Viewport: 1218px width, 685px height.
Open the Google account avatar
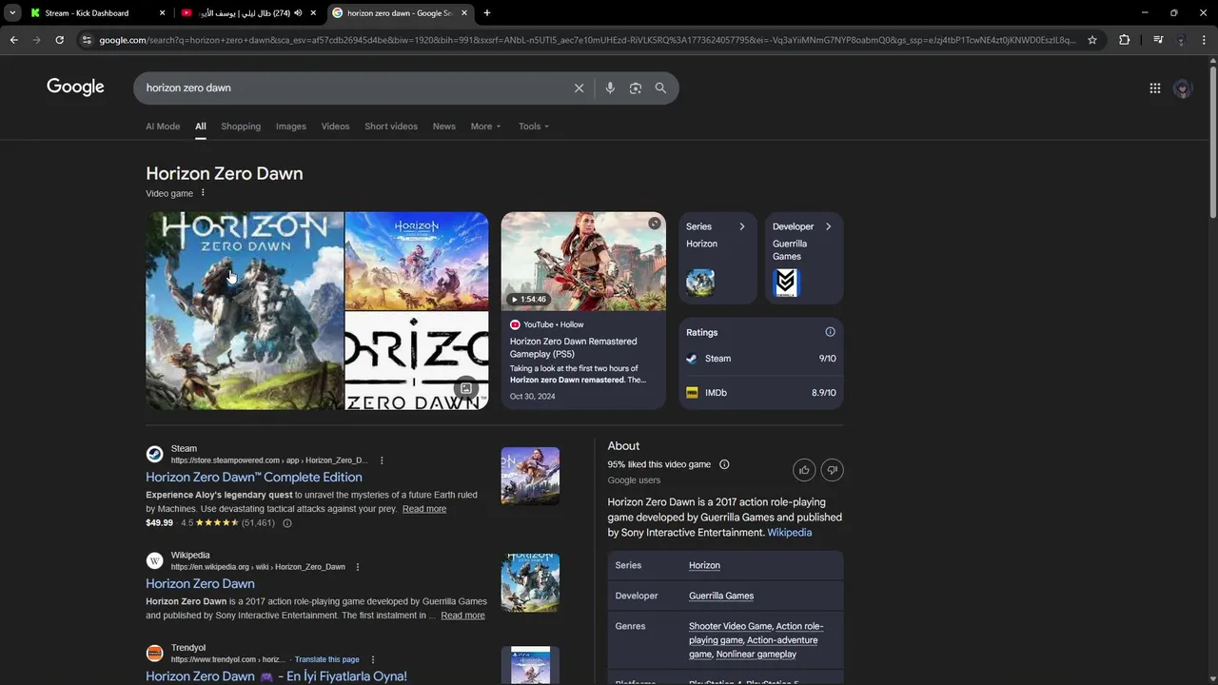(x=1183, y=88)
